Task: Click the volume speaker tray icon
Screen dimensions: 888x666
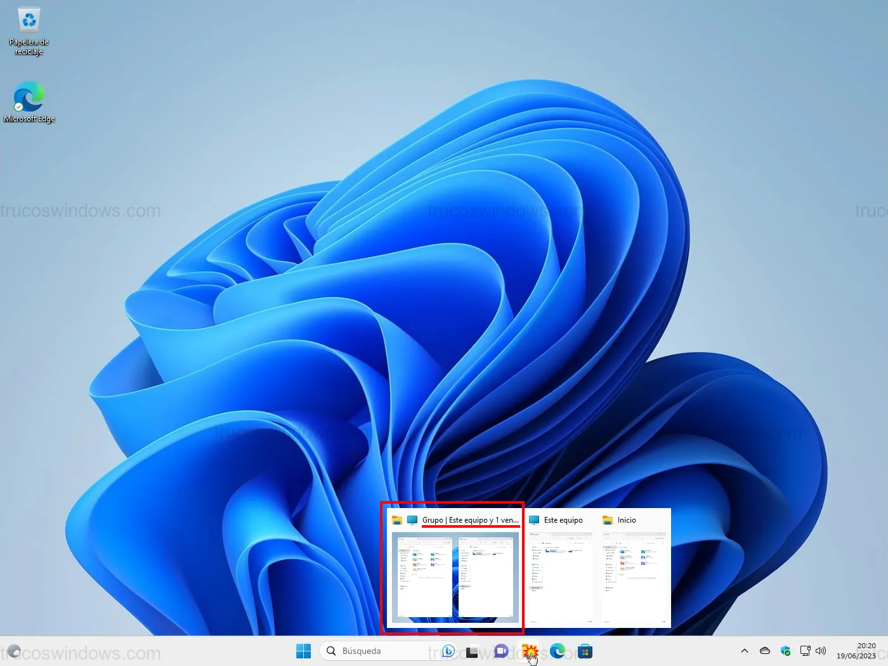Action: click(821, 651)
